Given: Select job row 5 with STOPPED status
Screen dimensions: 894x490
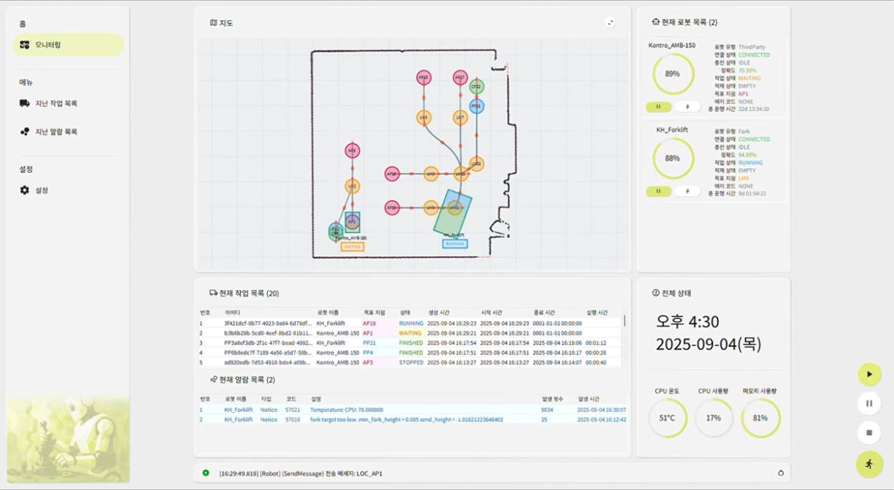Looking at the screenshot, I should [409, 362].
